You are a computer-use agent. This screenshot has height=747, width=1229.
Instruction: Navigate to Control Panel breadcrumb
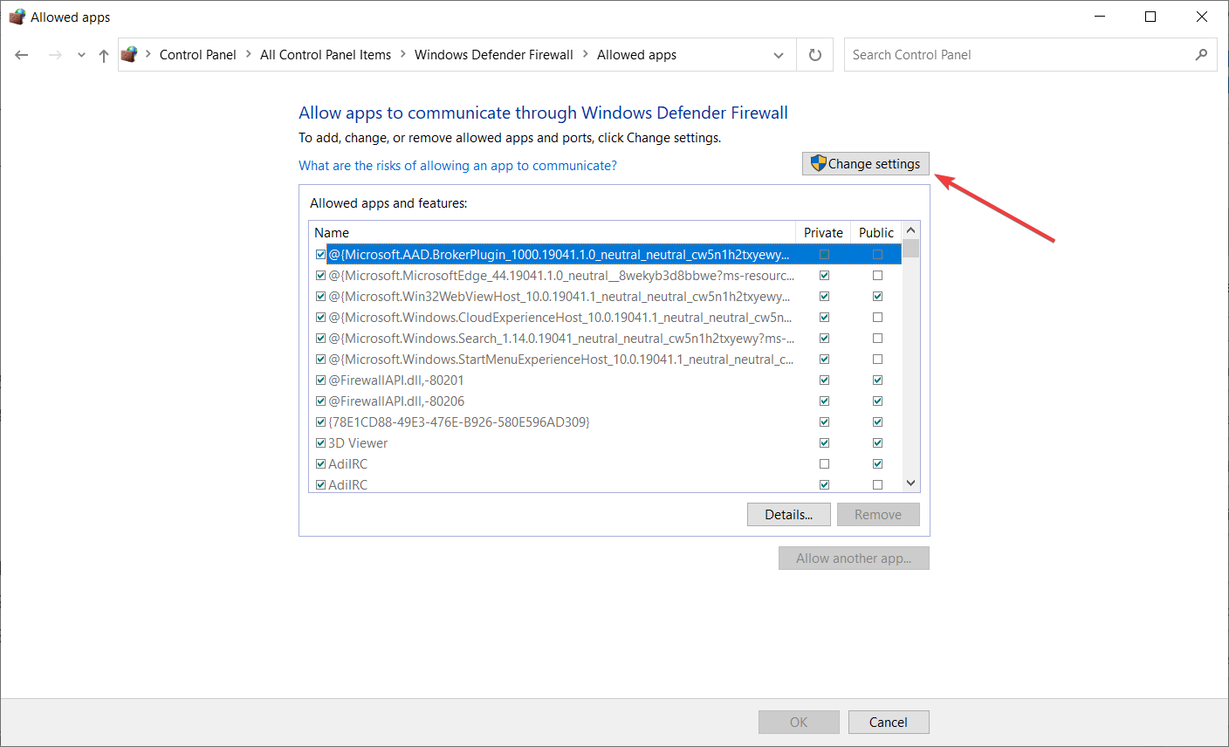click(x=198, y=54)
